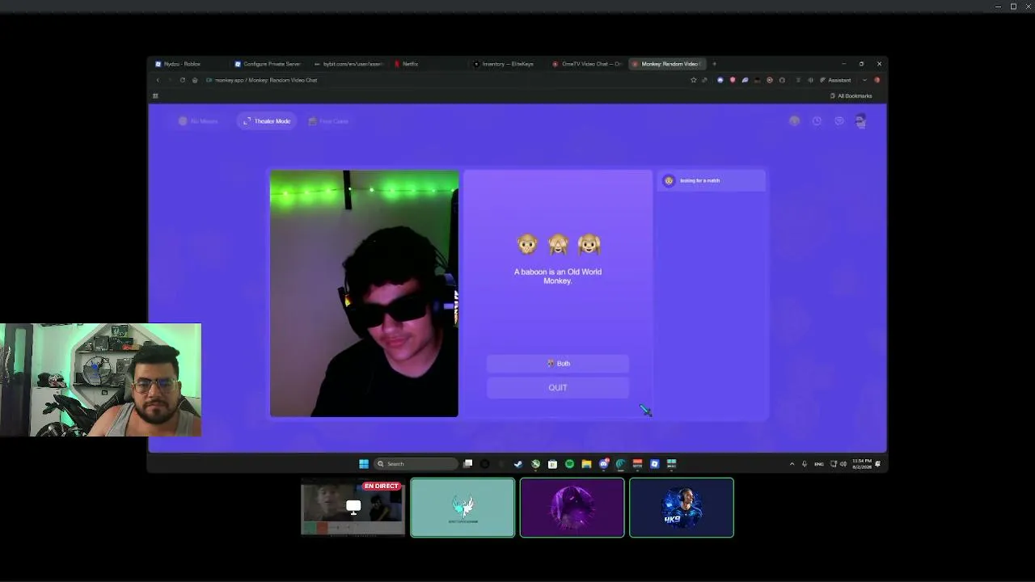Viewport: 1035px width, 582px height.
Task: Open Steam from the taskbar
Action: (518, 464)
